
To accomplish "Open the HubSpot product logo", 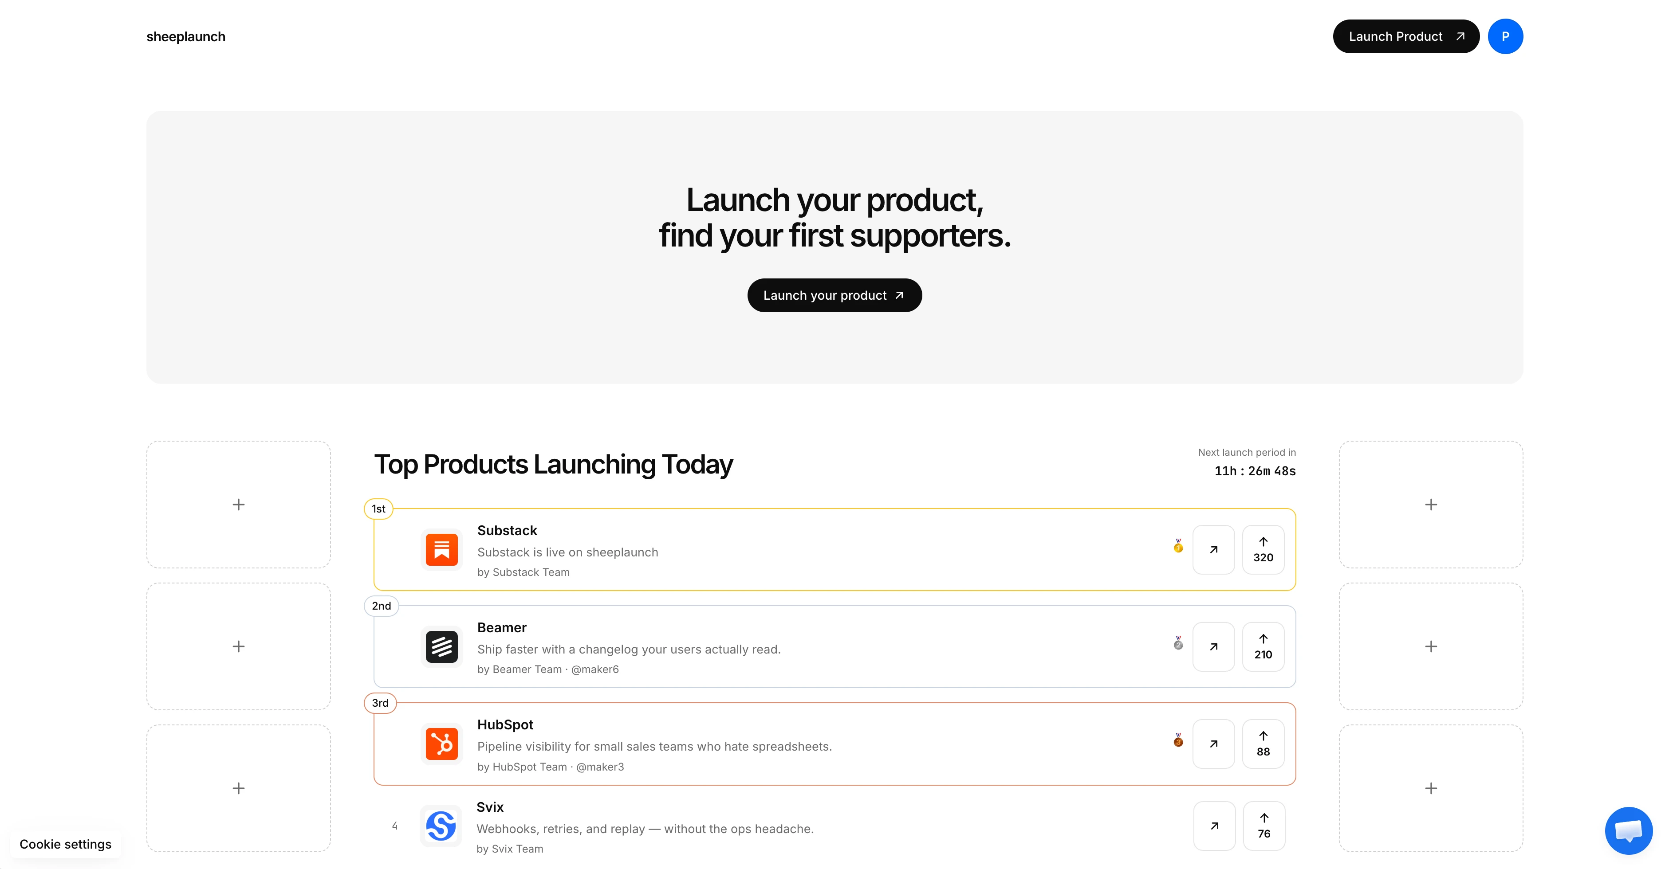I will pos(441,744).
